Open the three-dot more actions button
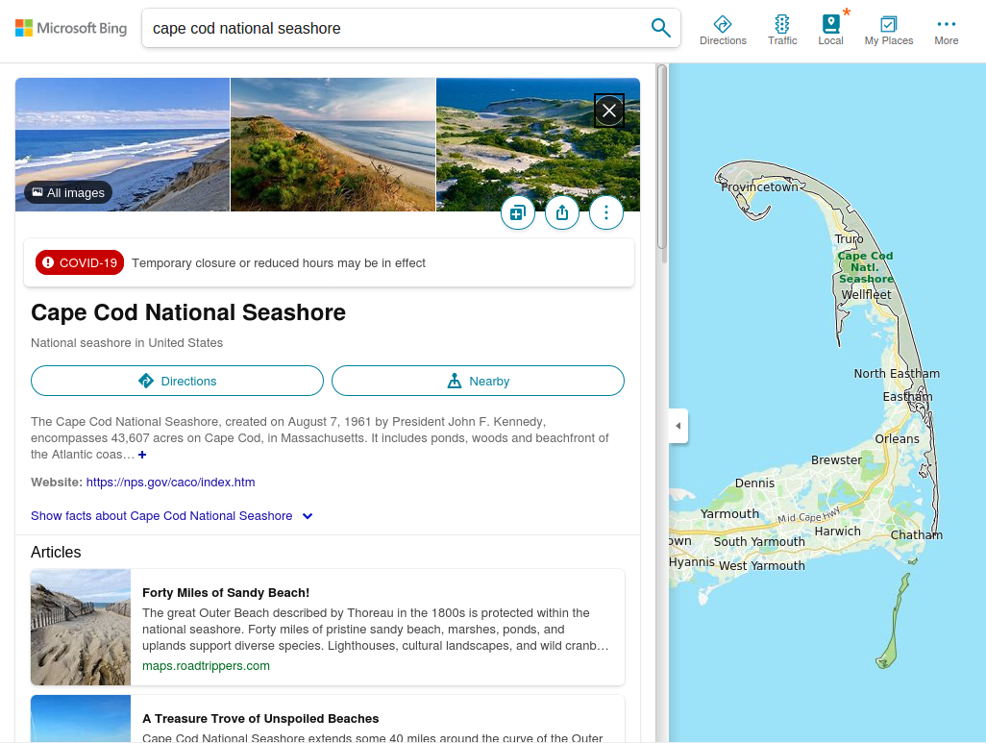Screen dimensions: 986x743 606,212
